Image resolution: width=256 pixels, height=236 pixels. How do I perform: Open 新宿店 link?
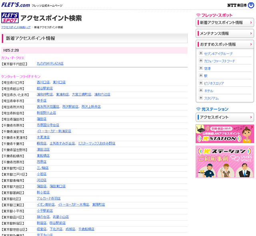42,223
